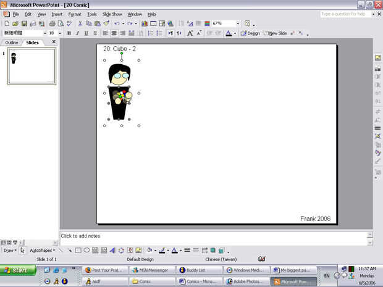383x287 pixels.
Task: Select the Oval drawing tool
Action: click(86, 250)
